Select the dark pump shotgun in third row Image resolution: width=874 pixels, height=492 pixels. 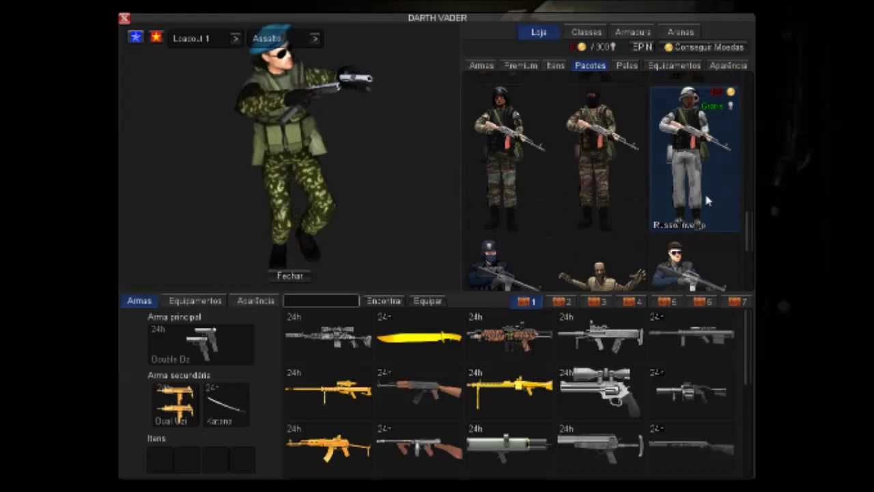pos(692,448)
